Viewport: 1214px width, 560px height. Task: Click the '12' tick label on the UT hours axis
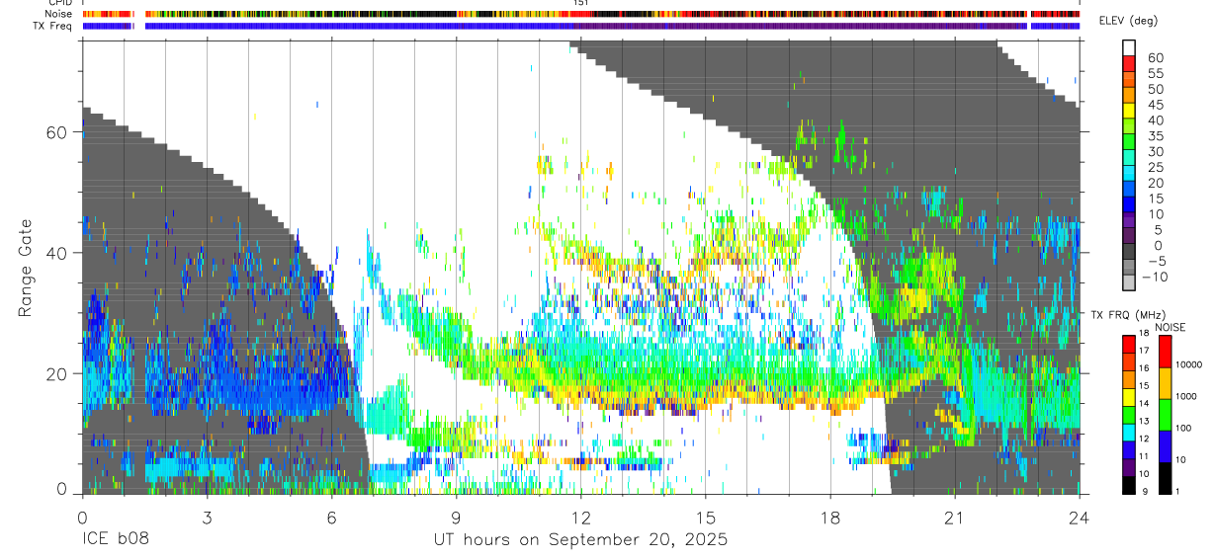(x=580, y=516)
